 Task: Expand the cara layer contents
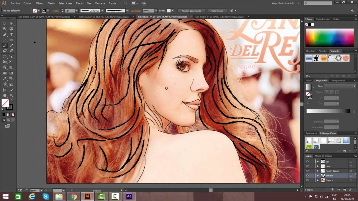point(318,166)
